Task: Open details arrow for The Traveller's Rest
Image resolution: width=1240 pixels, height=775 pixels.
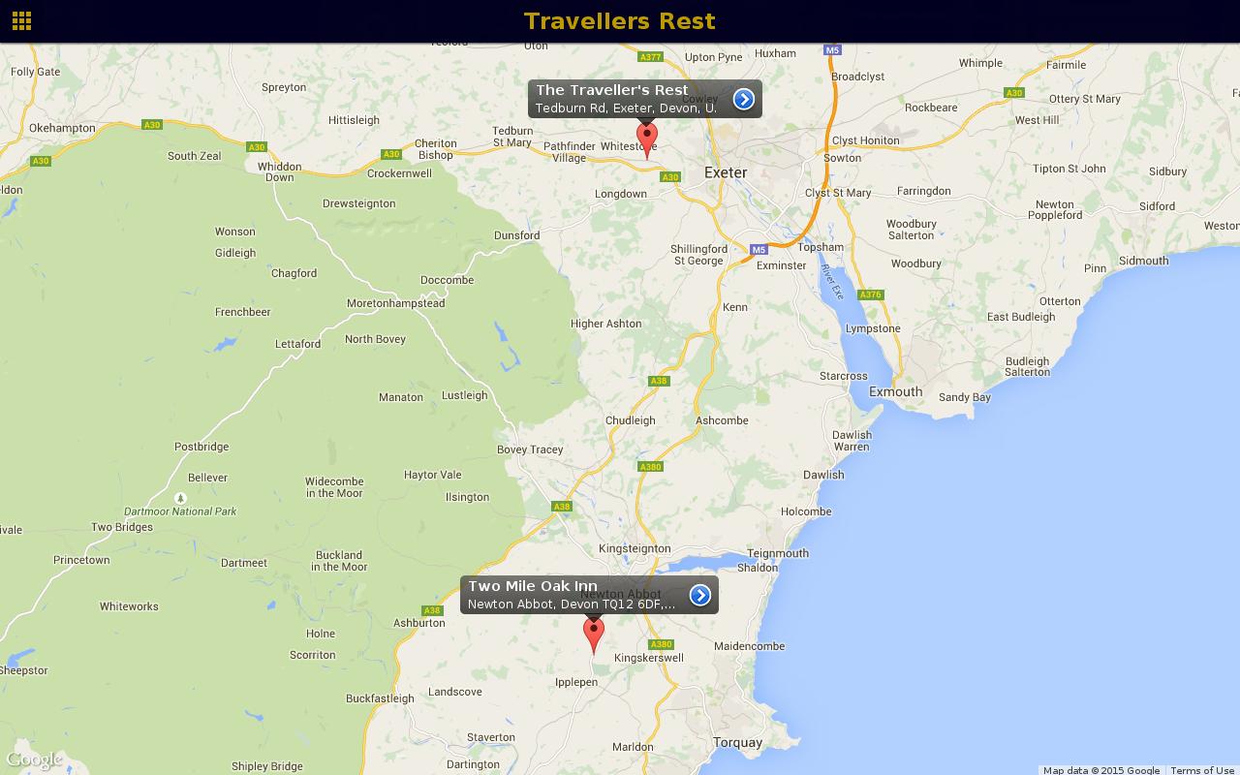Action: [x=743, y=99]
